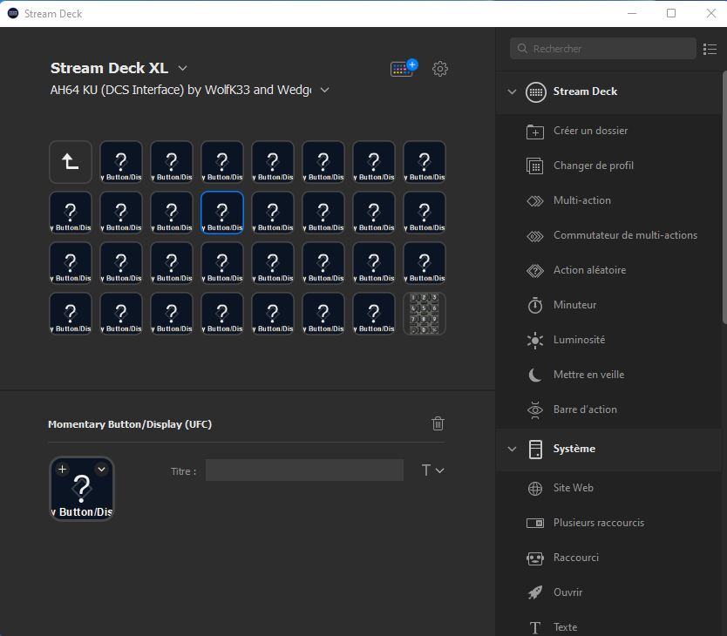Open the key icon options chevron
Image resolution: width=727 pixels, height=636 pixels.
tap(101, 469)
